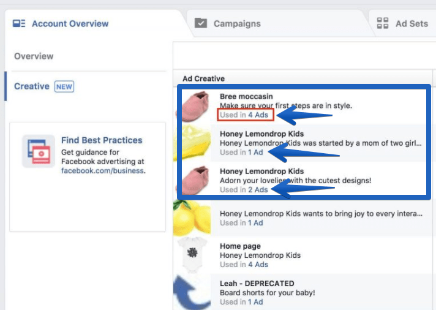Switch to the Ad Sets tab
This screenshot has width=436, height=310.
coord(412,24)
